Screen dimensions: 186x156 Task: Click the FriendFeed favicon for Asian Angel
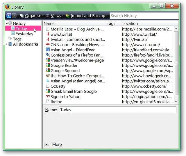click(48, 50)
